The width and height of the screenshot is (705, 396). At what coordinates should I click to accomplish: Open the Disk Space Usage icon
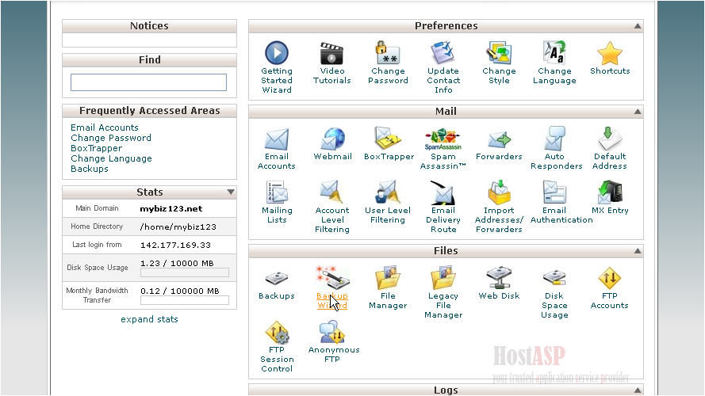tap(554, 278)
